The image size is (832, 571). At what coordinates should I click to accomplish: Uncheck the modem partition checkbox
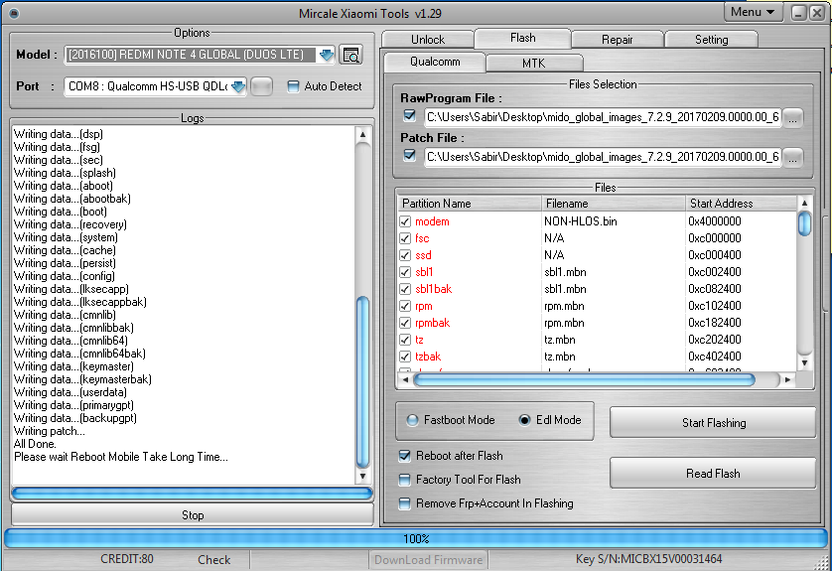(x=405, y=221)
